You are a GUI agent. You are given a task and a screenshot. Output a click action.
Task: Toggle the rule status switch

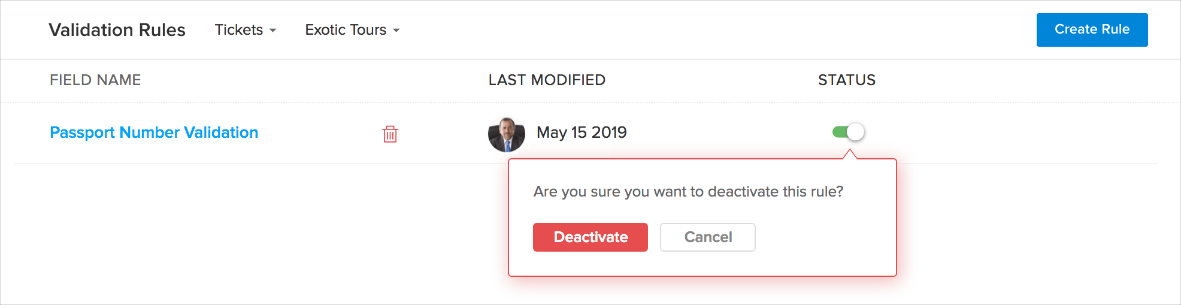tap(848, 132)
